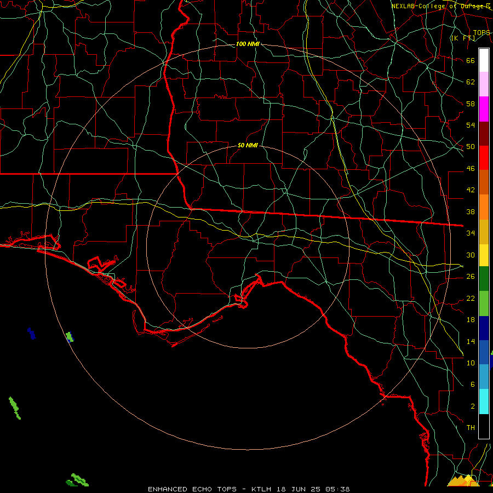The height and width of the screenshot is (493, 493).
Task: Click the legend value 50
Action: pyautogui.click(x=471, y=147)
